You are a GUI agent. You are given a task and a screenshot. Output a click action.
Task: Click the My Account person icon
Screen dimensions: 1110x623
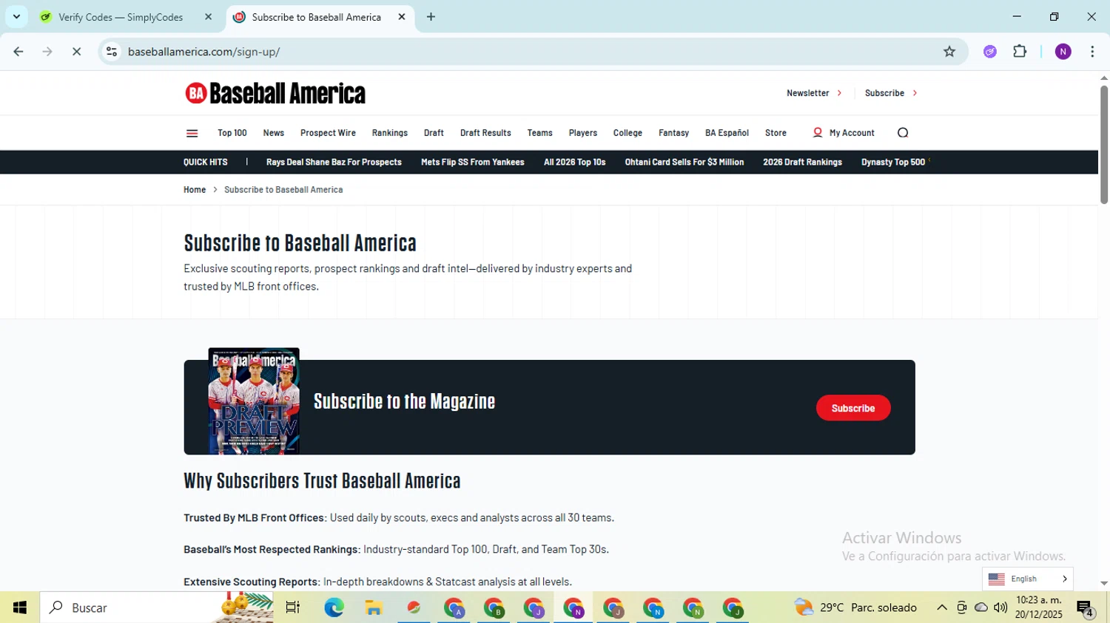click(818, 133)
